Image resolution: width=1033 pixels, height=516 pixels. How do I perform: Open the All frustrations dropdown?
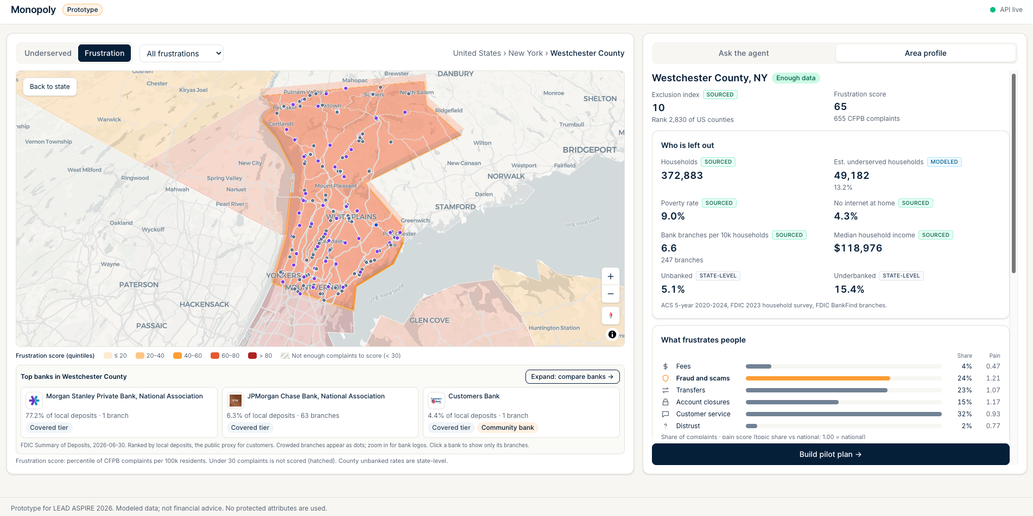pyautogui.click(x=181, y=54)
